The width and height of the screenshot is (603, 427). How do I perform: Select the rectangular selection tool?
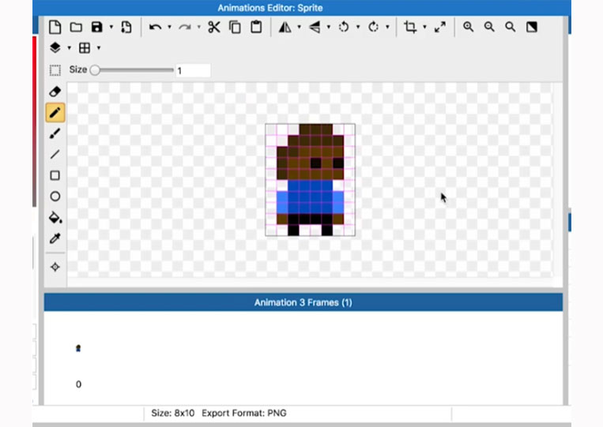pyautogui.click(x=55, y=70)
